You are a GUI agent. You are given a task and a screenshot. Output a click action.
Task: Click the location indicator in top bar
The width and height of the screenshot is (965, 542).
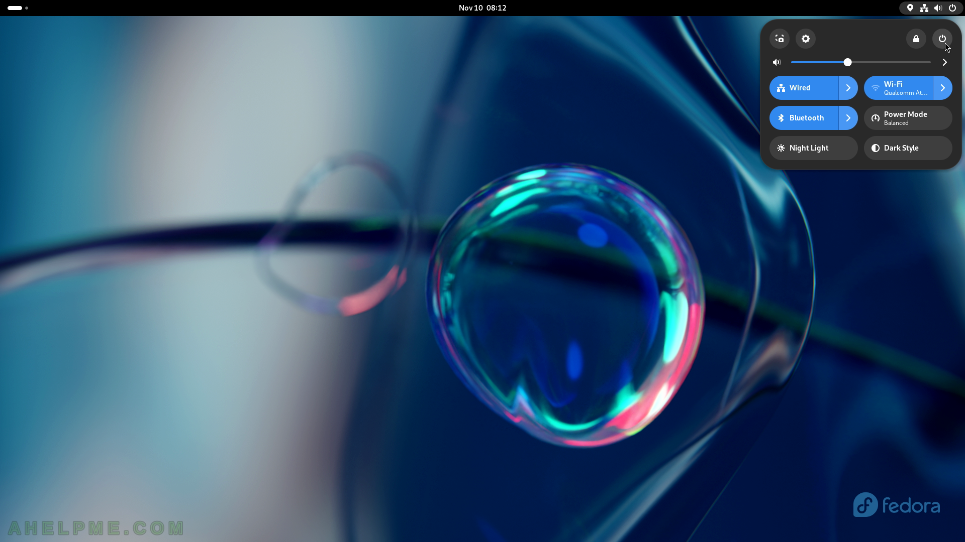[x=910, y=8]
